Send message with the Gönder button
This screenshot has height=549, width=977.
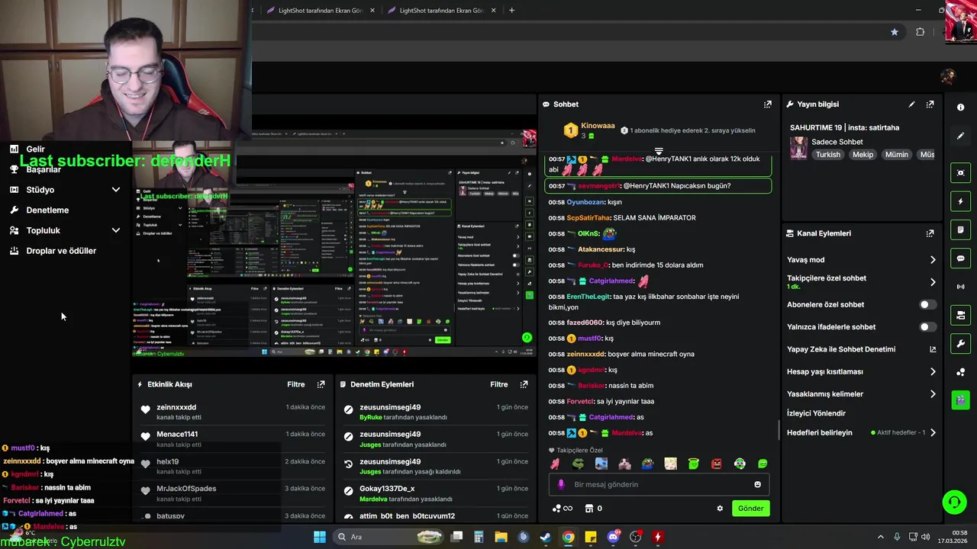(x=750, y=509)
